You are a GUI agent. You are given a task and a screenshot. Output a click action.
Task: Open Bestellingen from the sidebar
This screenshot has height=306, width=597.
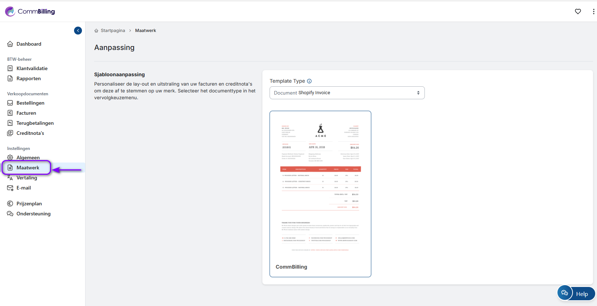tap(30, 103)
